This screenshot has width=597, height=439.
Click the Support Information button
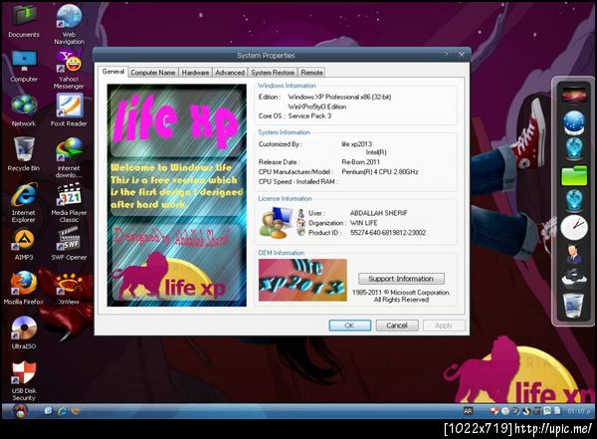401,279
